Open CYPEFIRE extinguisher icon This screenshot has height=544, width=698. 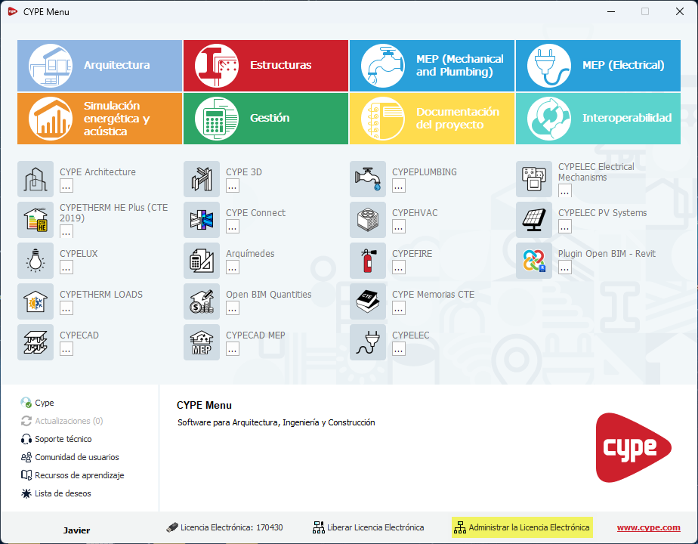(x=368, y=261)
